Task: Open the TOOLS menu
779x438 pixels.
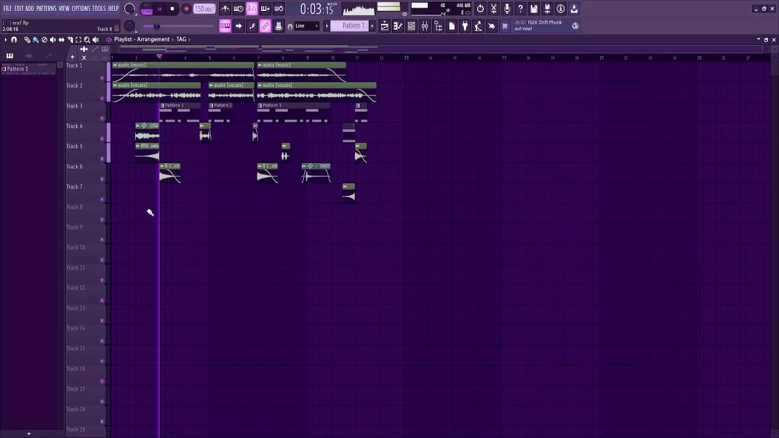Action: point(99,9)
